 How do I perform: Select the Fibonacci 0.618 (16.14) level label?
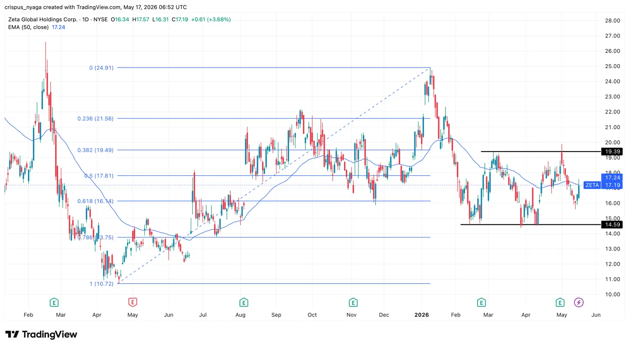(95, 201)
